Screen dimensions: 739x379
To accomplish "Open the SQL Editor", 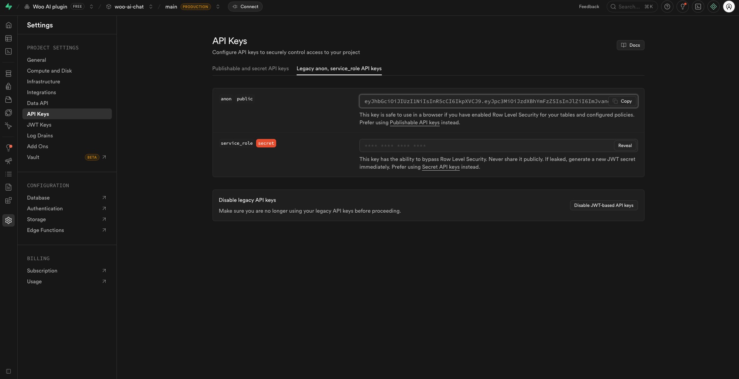I will pos(8,51).
